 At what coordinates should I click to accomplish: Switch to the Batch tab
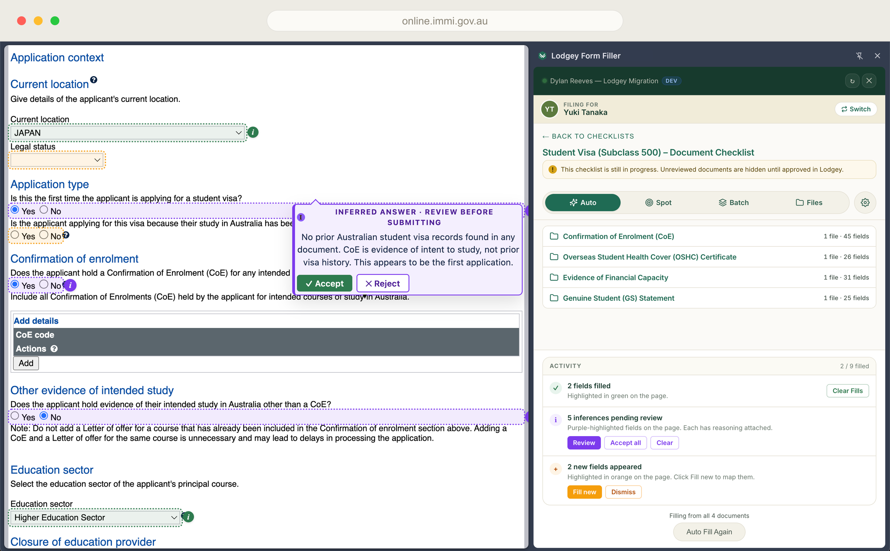(734, 203)
